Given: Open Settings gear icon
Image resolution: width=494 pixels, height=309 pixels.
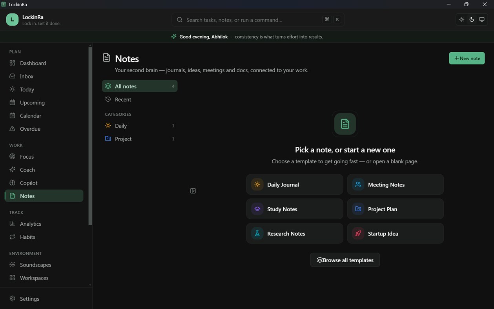Looking at the screenshot, I should coord(13,299).
